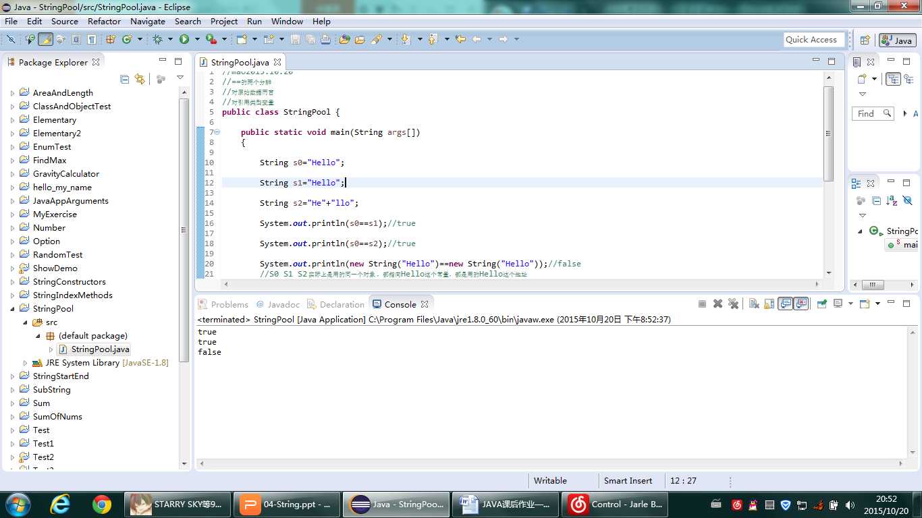The height and width of the screenshot is (518, 922).
Task: Switch to the Javadoc tab
Action: pos(277,304)
